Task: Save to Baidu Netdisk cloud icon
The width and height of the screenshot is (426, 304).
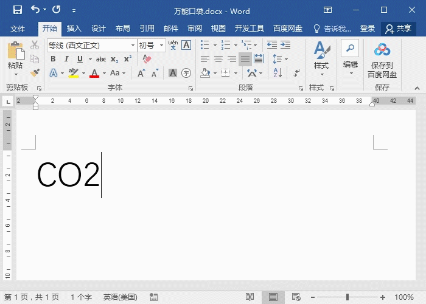Action: [x=382, y=50]
